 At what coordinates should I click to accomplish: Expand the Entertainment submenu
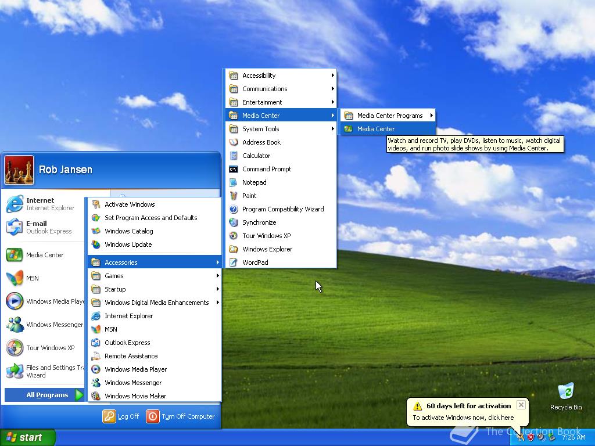(281, 102)
